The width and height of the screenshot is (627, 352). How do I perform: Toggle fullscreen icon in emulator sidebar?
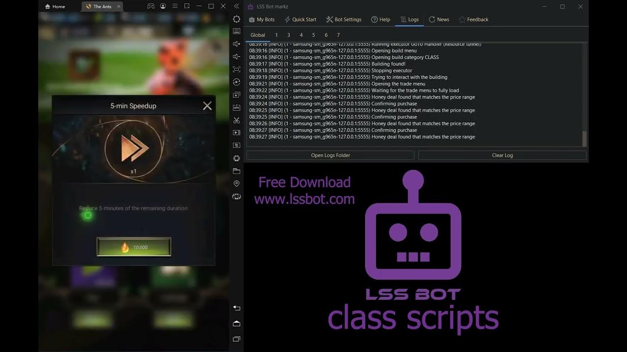[x=237, y=69]
